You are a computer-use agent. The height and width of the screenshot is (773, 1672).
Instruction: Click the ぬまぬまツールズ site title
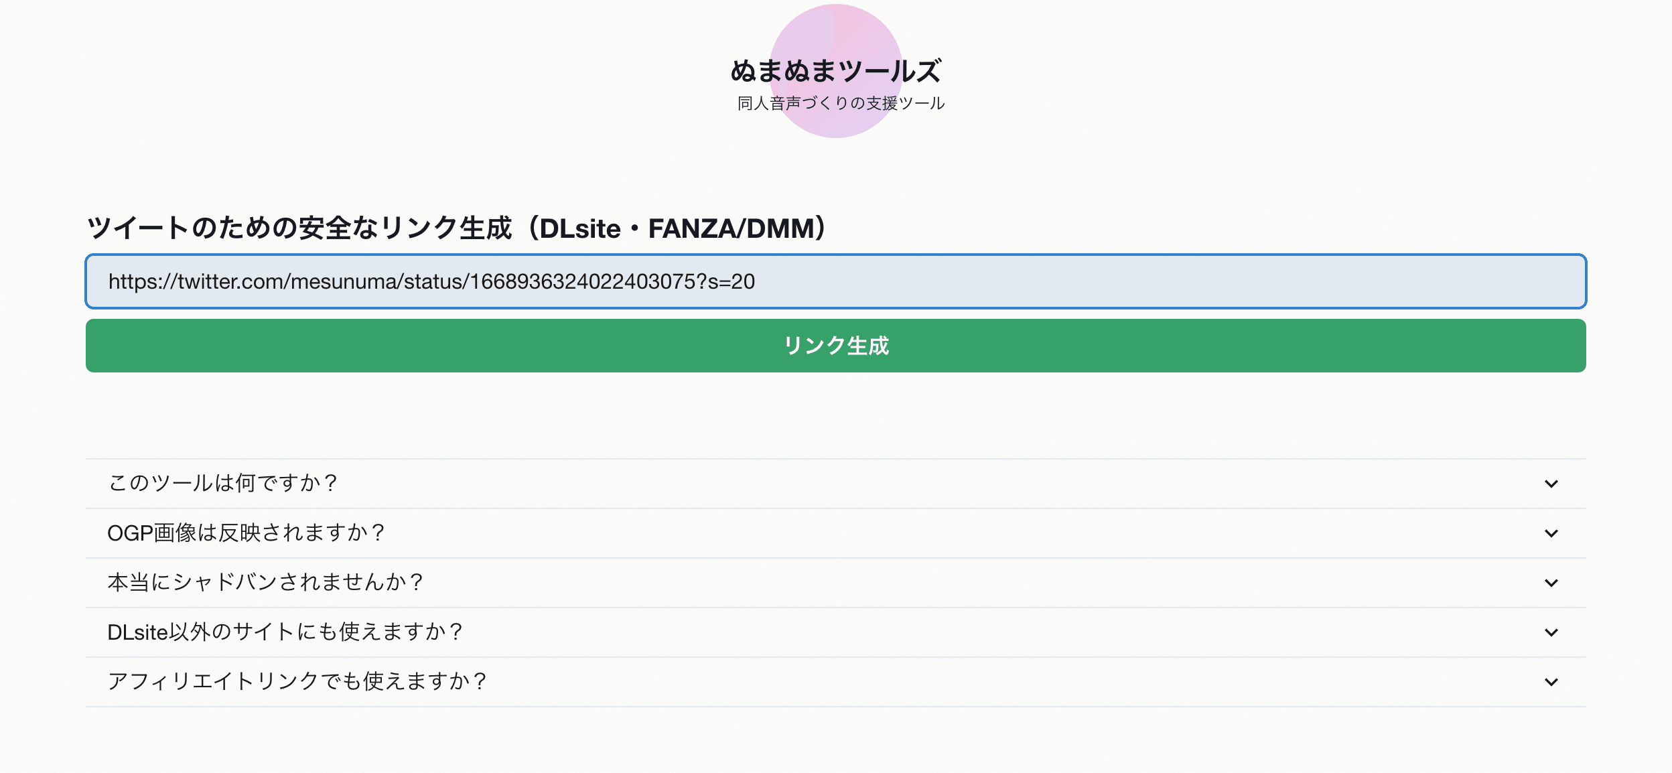point(835,71)
